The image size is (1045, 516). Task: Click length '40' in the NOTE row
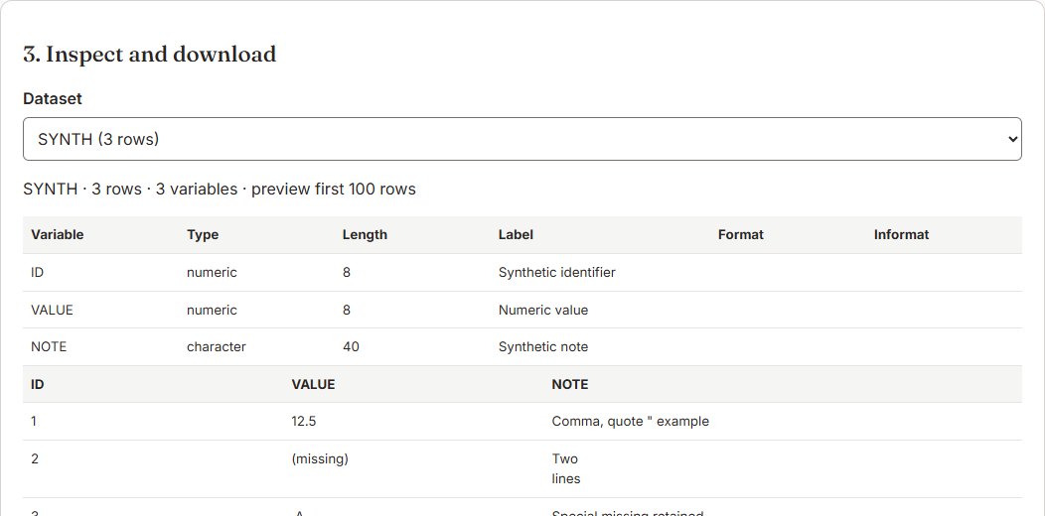[351, 347]
